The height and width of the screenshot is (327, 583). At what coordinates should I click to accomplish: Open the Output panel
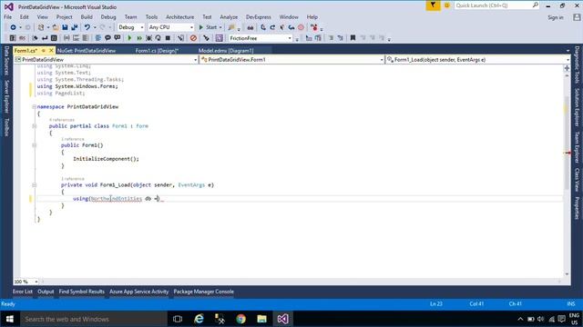46,292
